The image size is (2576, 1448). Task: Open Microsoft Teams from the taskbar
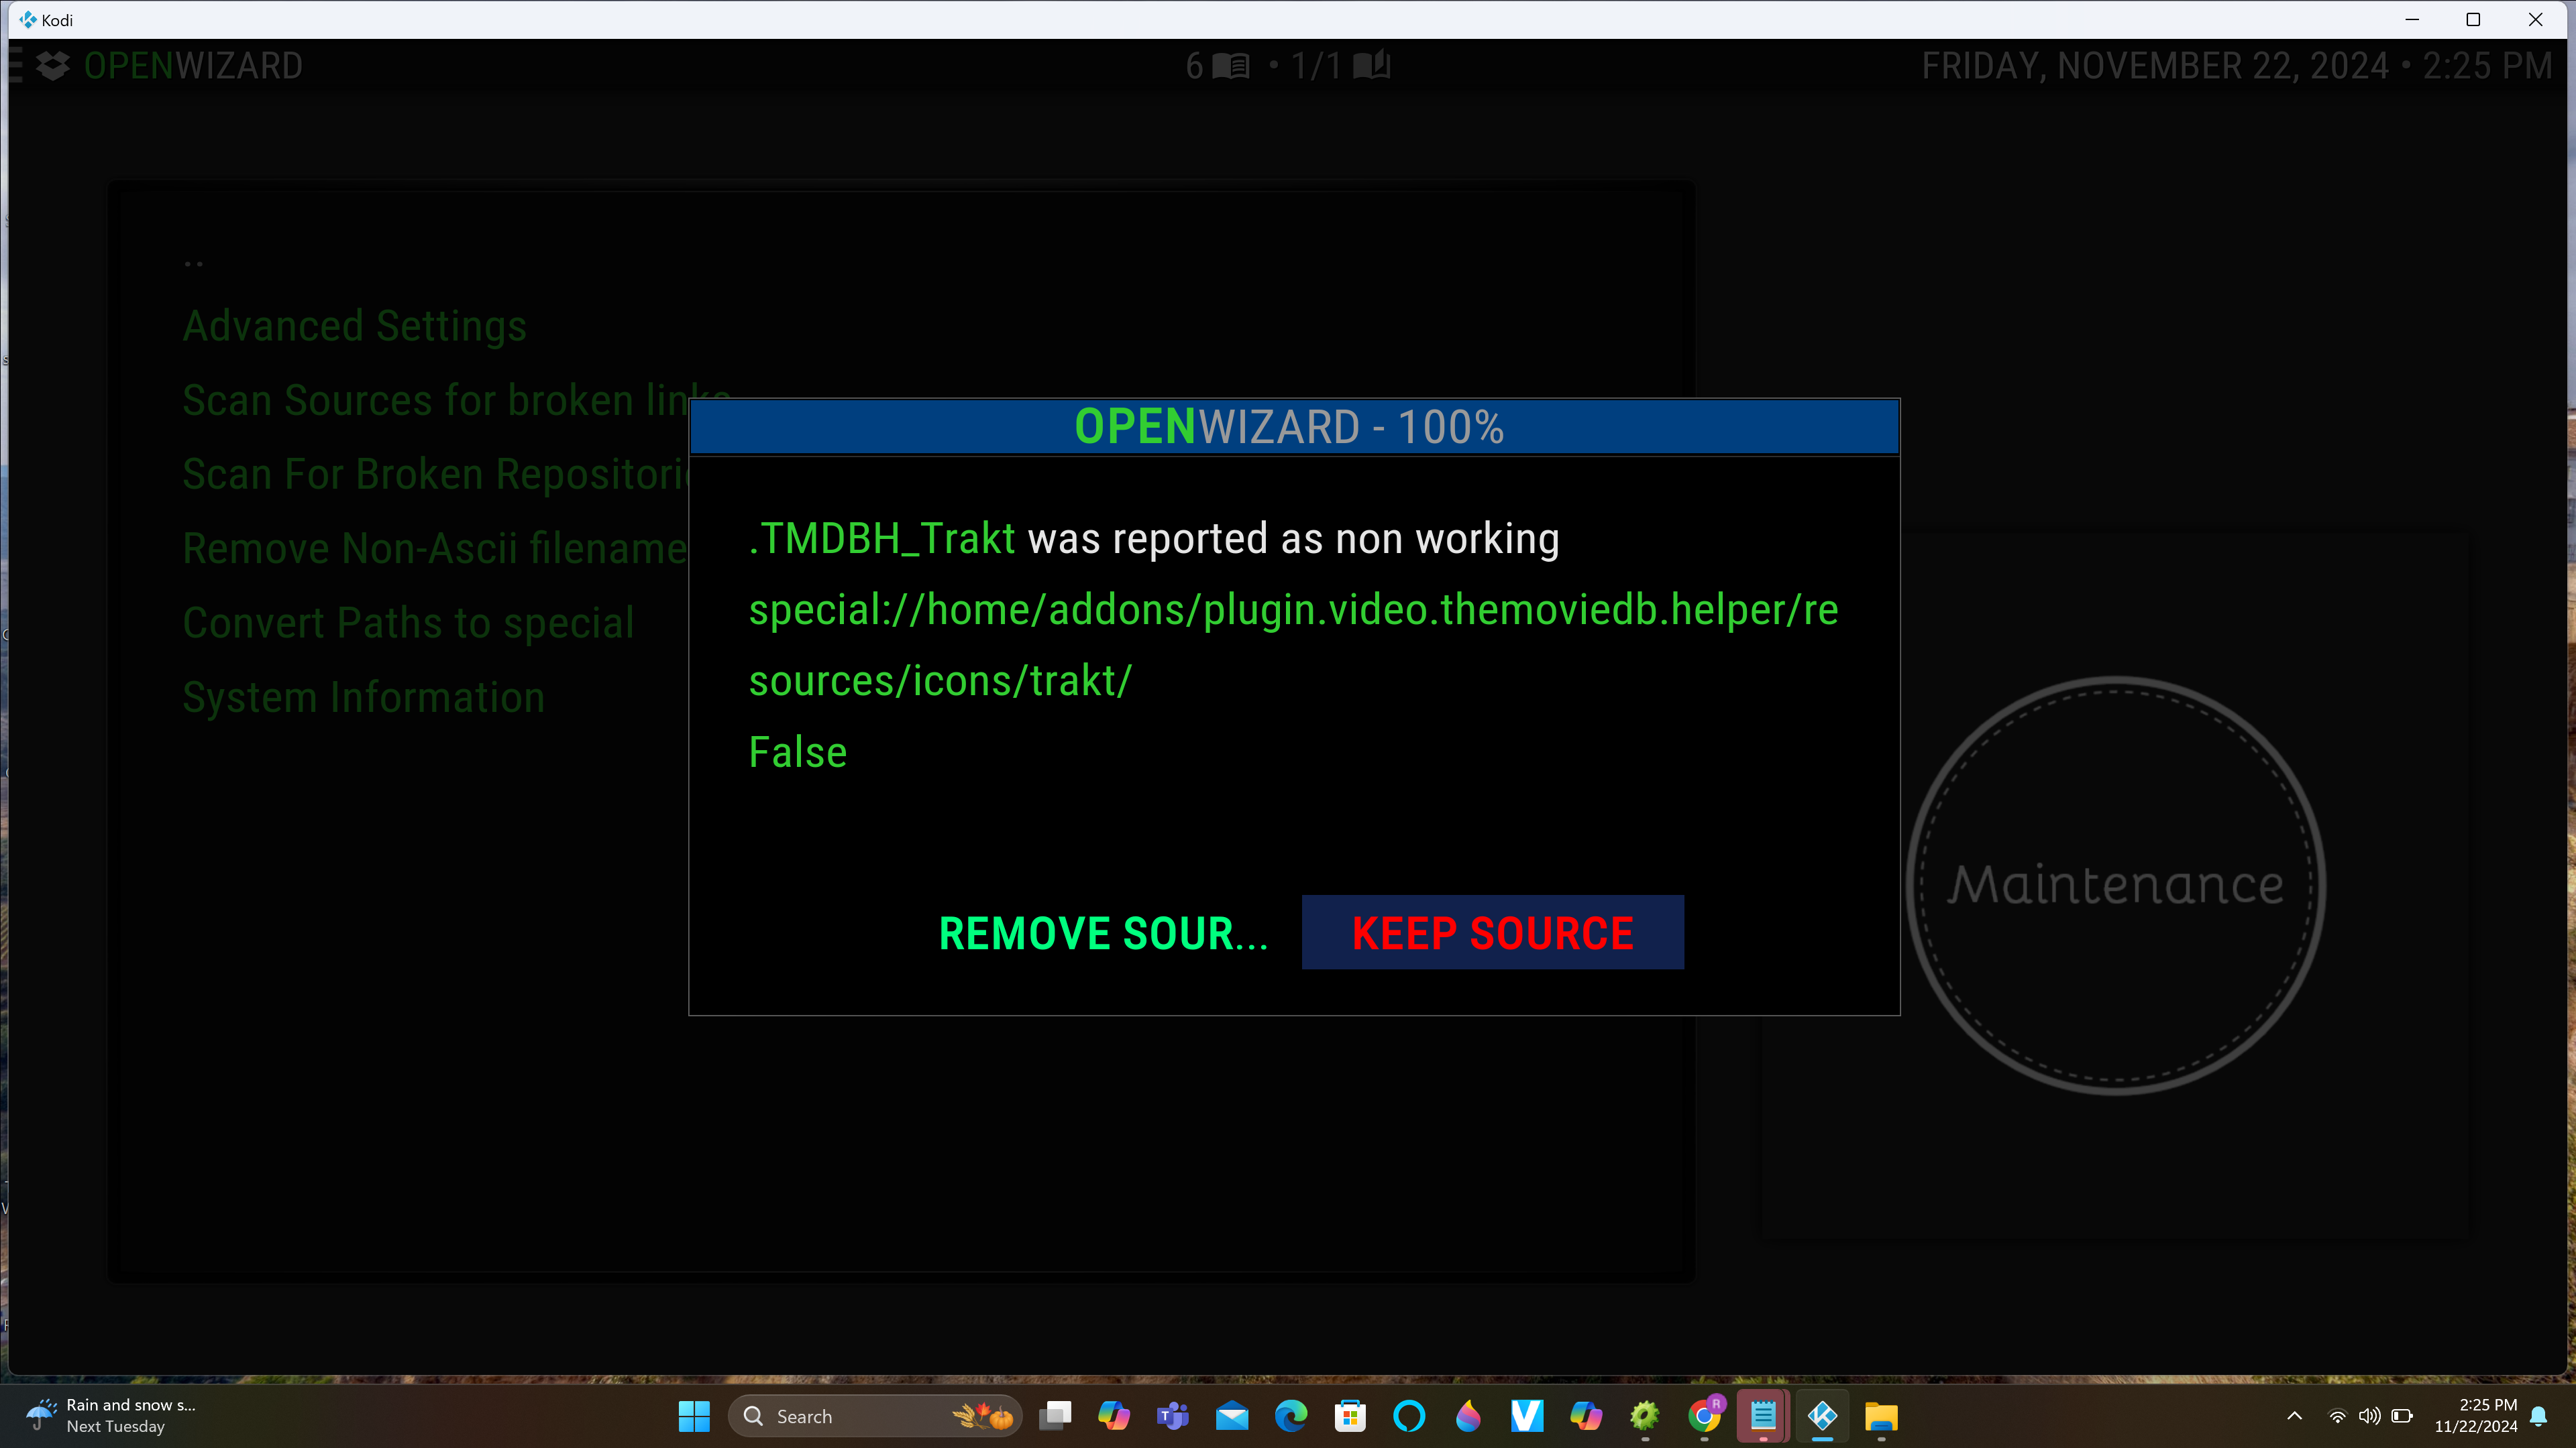1173,1416
